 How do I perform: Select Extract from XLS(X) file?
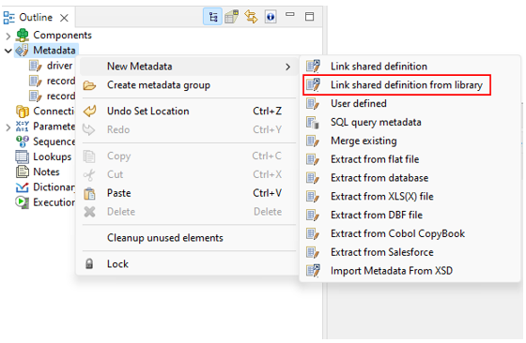[410, 197]
